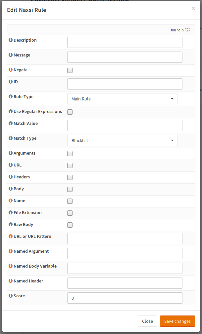The image size is (202, 334).
Task: Click the info icon beside Match Value
Action: click(11, 124)
